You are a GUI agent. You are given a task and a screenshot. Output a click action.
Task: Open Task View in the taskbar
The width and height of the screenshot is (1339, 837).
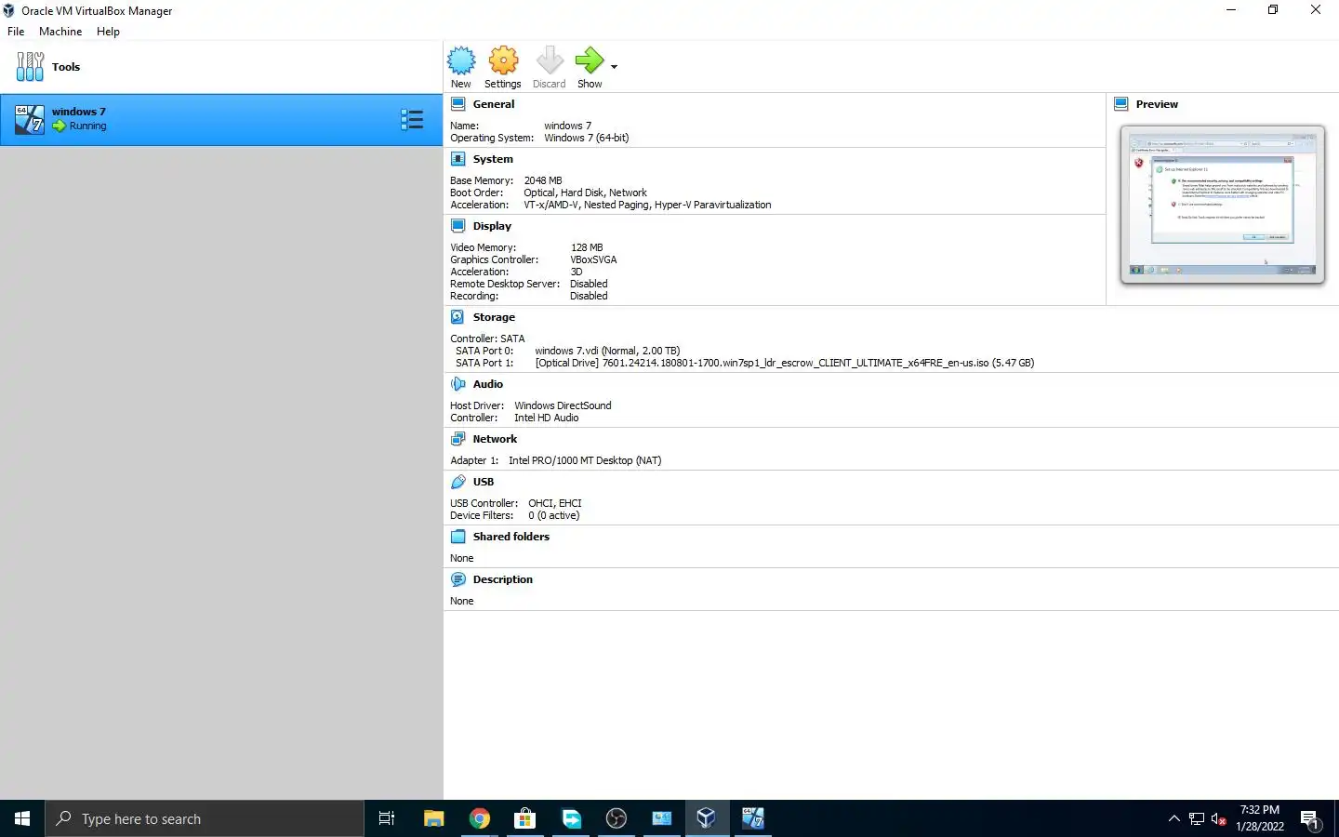387,818
